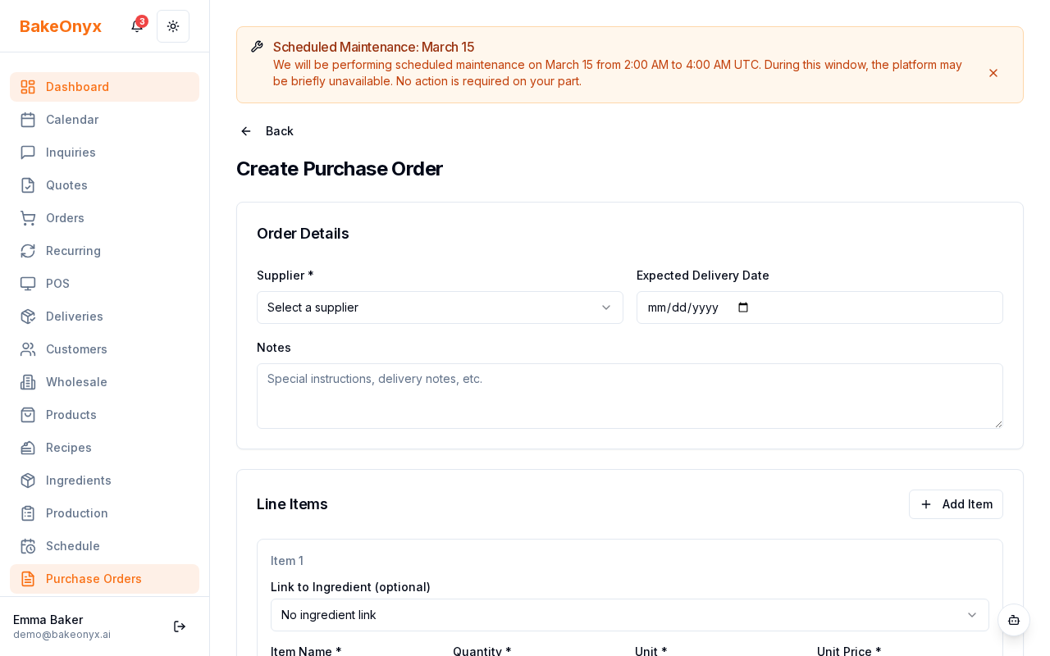The width and height of the screenshot is (1050, 656).
Task: Dismiss the Scheduled Maintenance banner
Action: coord(993,73)
